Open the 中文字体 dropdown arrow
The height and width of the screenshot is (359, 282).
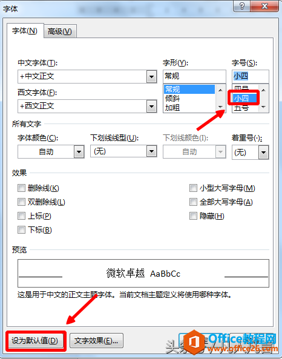coord(151,77)
